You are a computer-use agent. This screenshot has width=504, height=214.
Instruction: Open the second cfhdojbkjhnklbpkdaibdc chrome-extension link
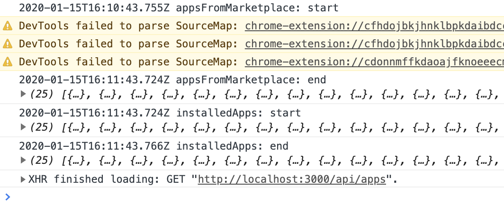point(375,44)
